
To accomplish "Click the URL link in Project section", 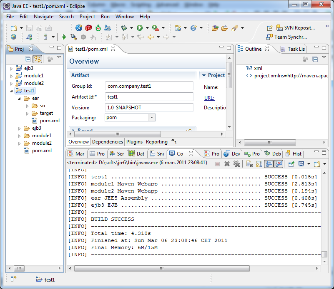I will (x=209, y=98).
